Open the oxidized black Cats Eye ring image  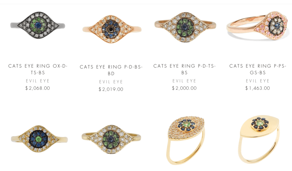click(38, 25)
